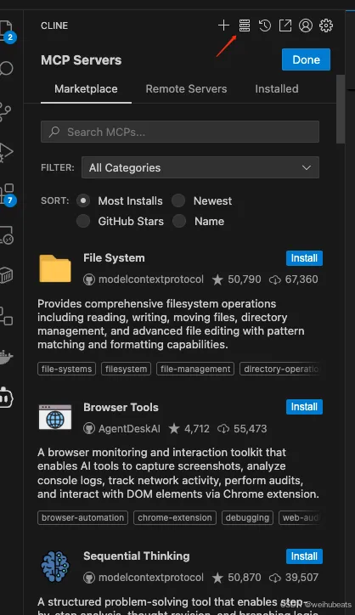Open the connected squares icon in activity bar
Screen dimensions: 355x615
tap(6, 316)
